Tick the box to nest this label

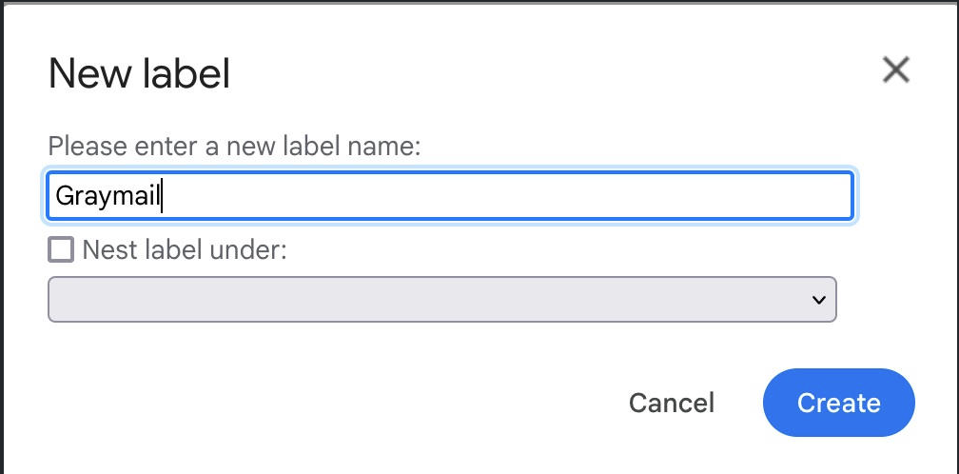click(x=61, y=249)
